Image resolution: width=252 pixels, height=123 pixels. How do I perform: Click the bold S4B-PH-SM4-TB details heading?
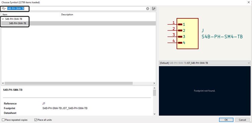(x=13, y=90)
